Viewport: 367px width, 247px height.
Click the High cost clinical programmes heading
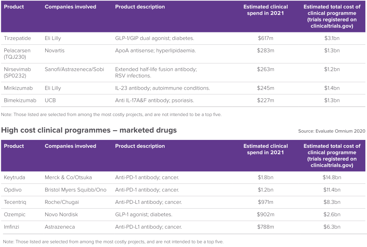[89, 130]
